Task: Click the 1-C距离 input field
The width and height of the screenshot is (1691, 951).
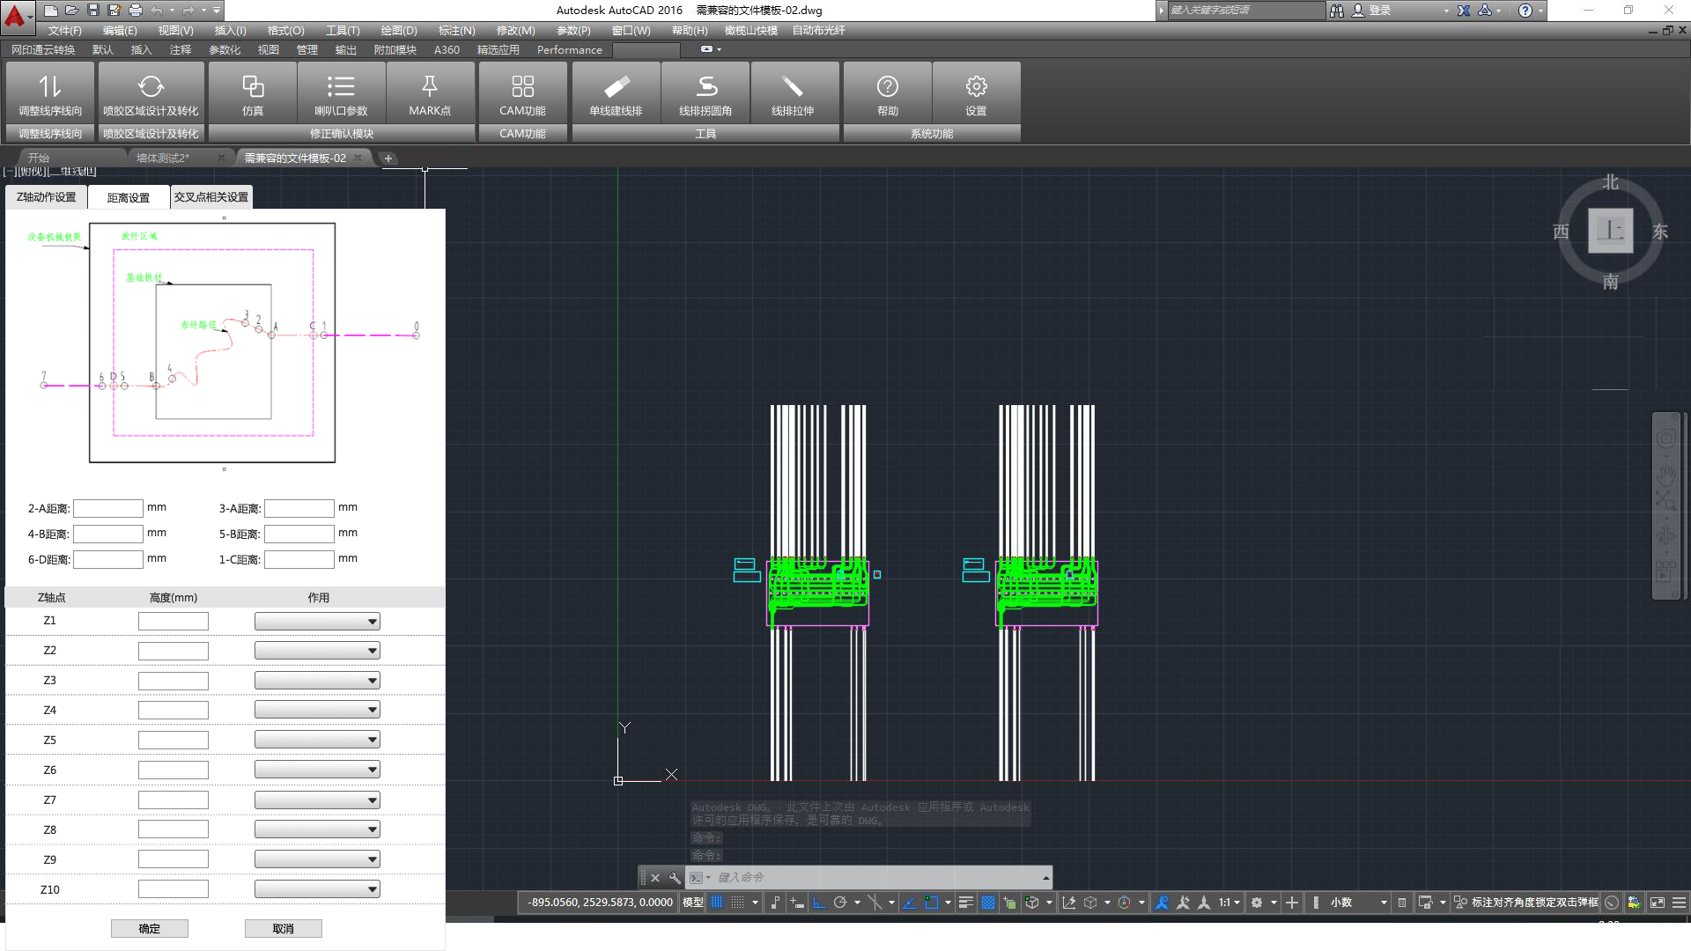Action: [x=299, y=559]
